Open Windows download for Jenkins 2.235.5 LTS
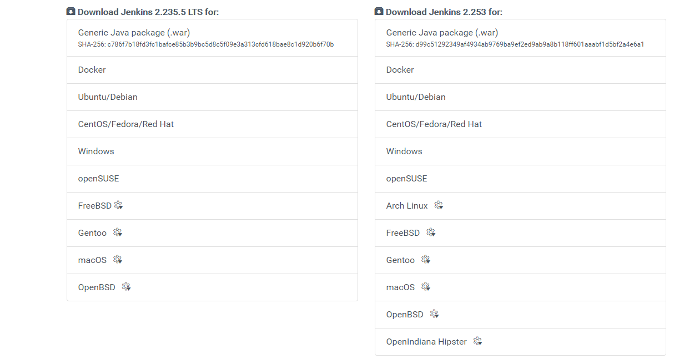Viewport: 674px width, 359px height. pos(212,151)
